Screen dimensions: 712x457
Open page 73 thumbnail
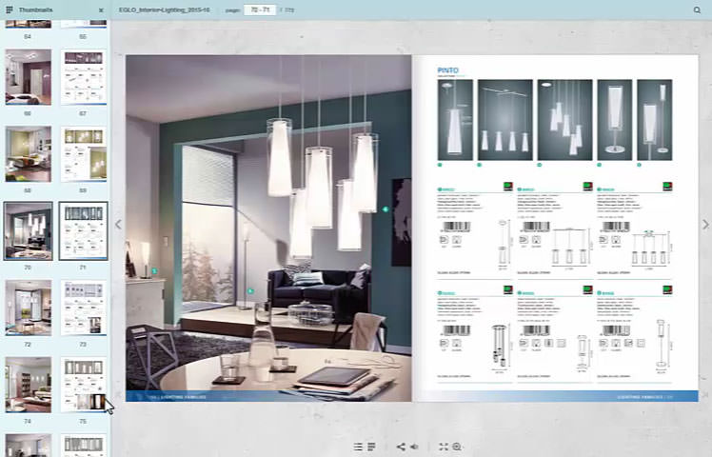point(83,307)
